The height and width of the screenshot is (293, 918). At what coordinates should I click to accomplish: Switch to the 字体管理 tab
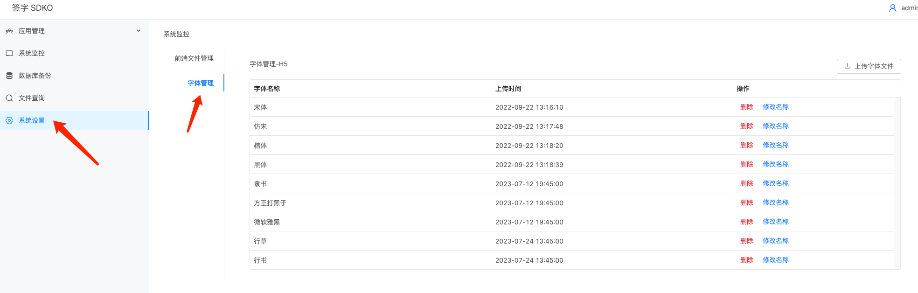201,83
